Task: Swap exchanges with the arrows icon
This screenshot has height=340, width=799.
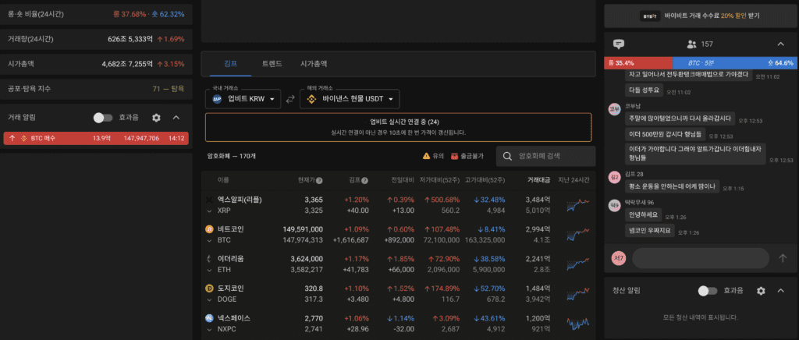Action: (290, 99)
